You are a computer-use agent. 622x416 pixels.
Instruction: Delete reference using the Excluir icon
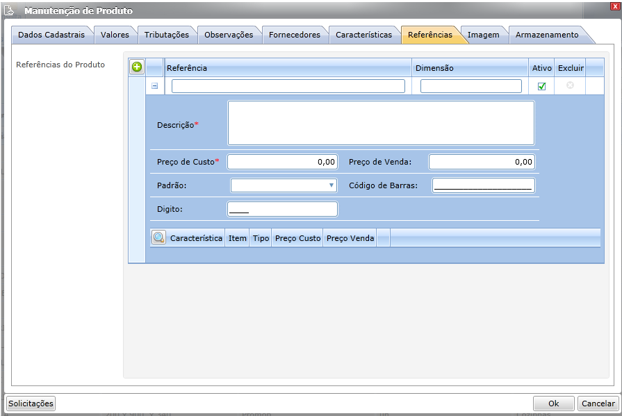570,85
